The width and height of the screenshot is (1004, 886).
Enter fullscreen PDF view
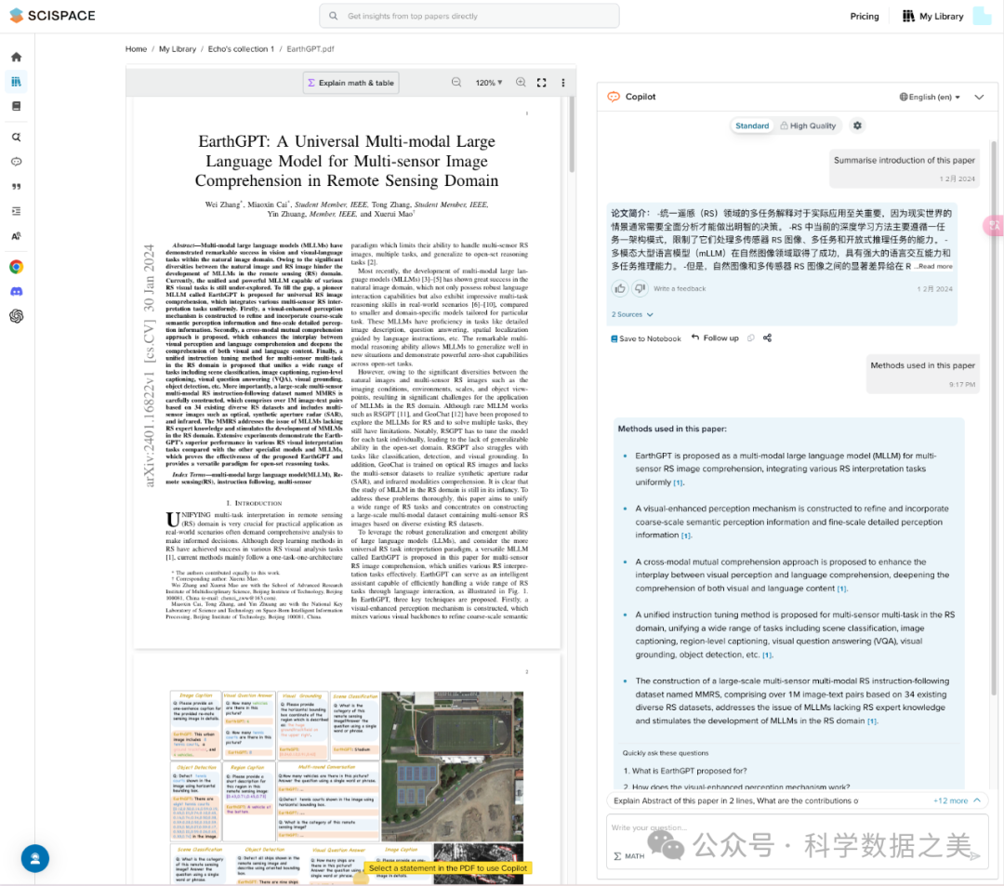pos(542,83)
